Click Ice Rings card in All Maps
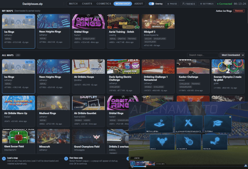248x169 pixels. 18,76
